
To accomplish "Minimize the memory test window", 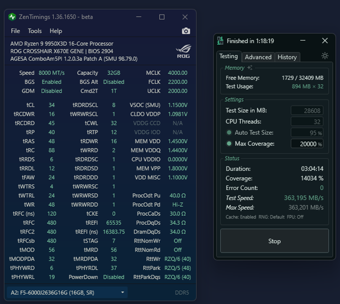I will click(x=303, y=41).
